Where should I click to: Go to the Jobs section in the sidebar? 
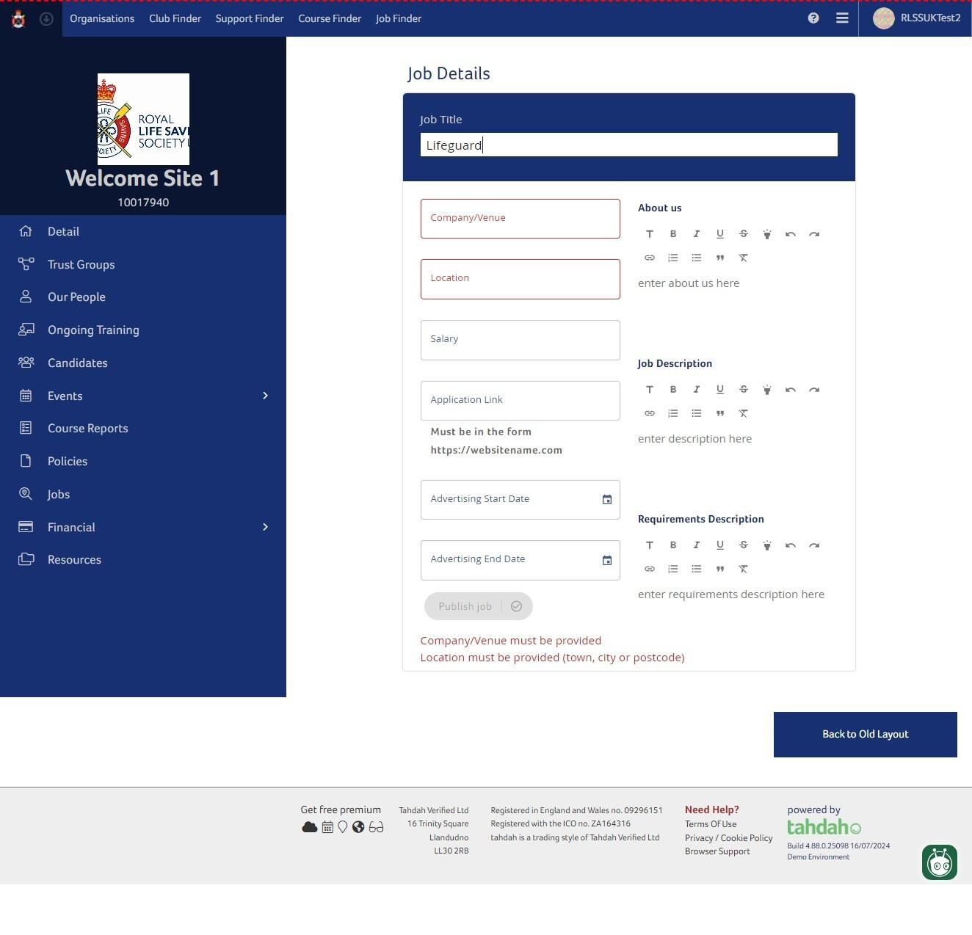[x=59, y=494]
